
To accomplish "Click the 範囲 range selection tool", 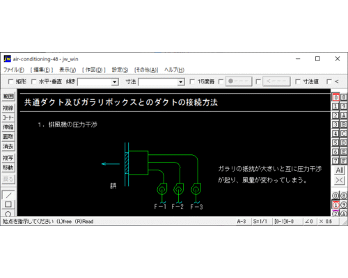I will pyautogui.click(x=8, y=96).
